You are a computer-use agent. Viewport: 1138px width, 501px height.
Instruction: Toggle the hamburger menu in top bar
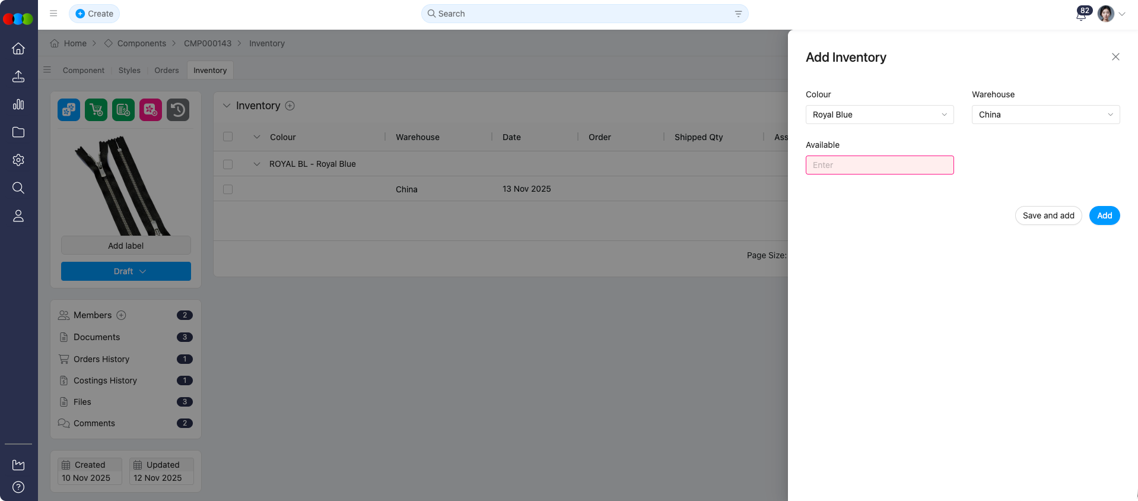[53, 13]
